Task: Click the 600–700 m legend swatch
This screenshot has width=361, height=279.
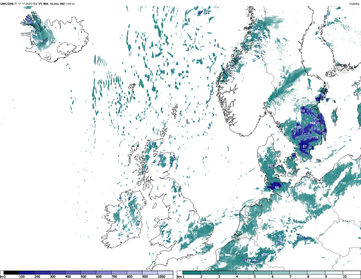Action: pyautogui.click(x=104, y=273)
